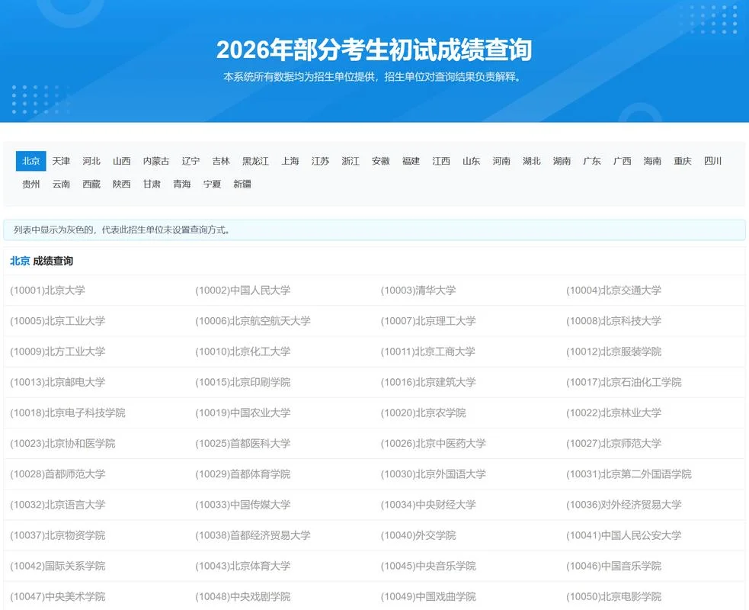Click (10029)首都体育学院
749x610 pixels.
[242, 474]
